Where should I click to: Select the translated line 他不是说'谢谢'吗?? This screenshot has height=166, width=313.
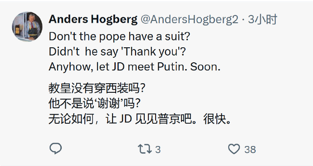[94, 104]
